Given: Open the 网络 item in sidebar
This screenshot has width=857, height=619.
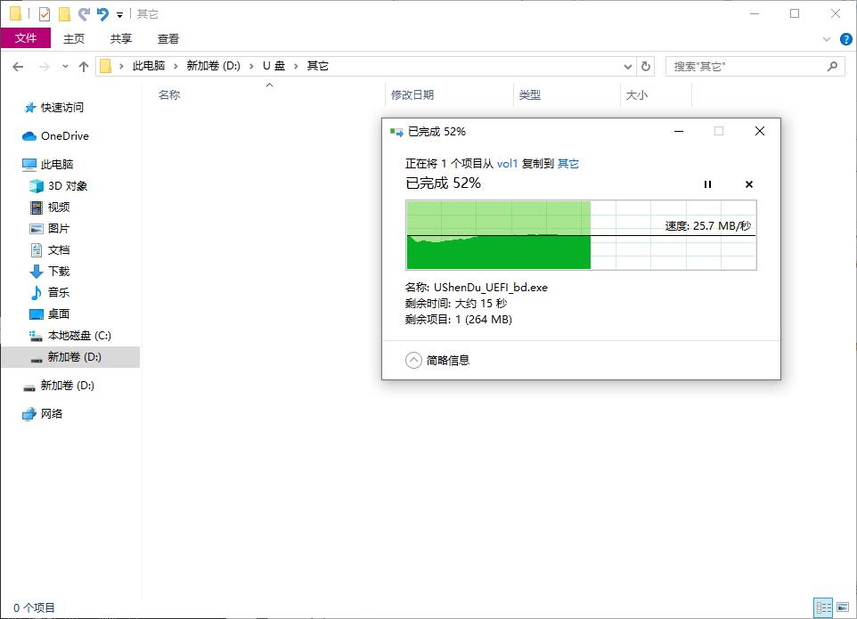Looking at the screenshot, I should [x=51, y=413].
